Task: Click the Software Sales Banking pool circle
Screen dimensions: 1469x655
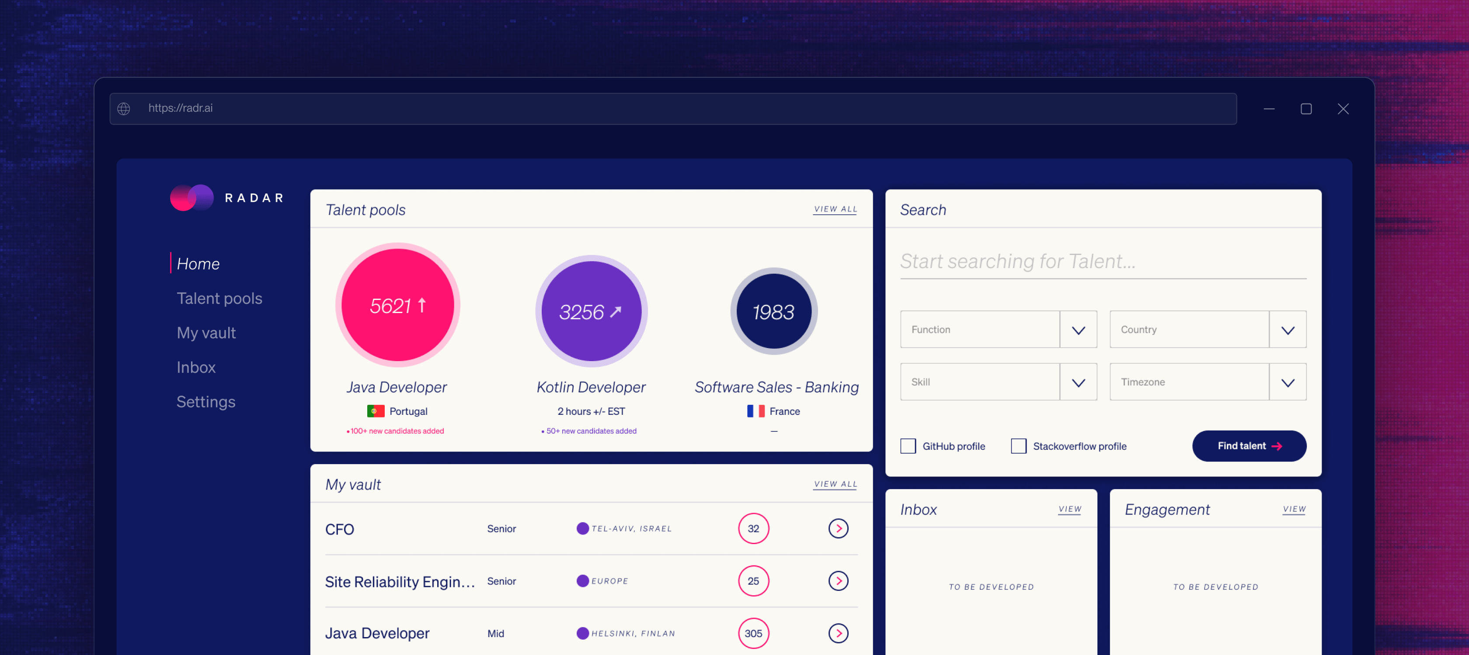Action: coord(774,312)
